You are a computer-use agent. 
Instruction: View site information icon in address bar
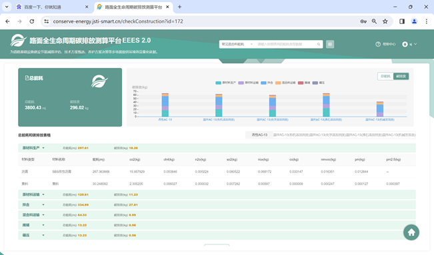click(47, 21)
